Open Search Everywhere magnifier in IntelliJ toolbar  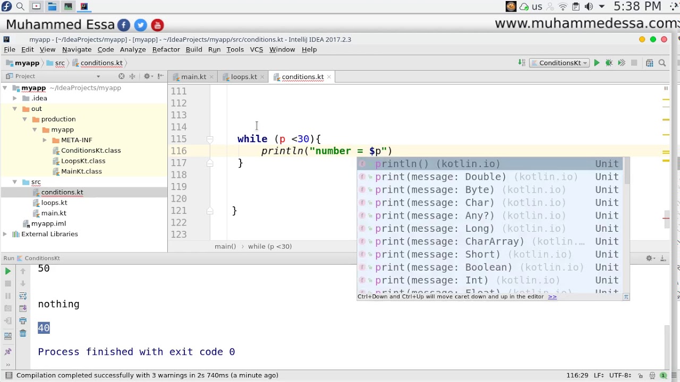pyautogui.click(x=662, y=63)
